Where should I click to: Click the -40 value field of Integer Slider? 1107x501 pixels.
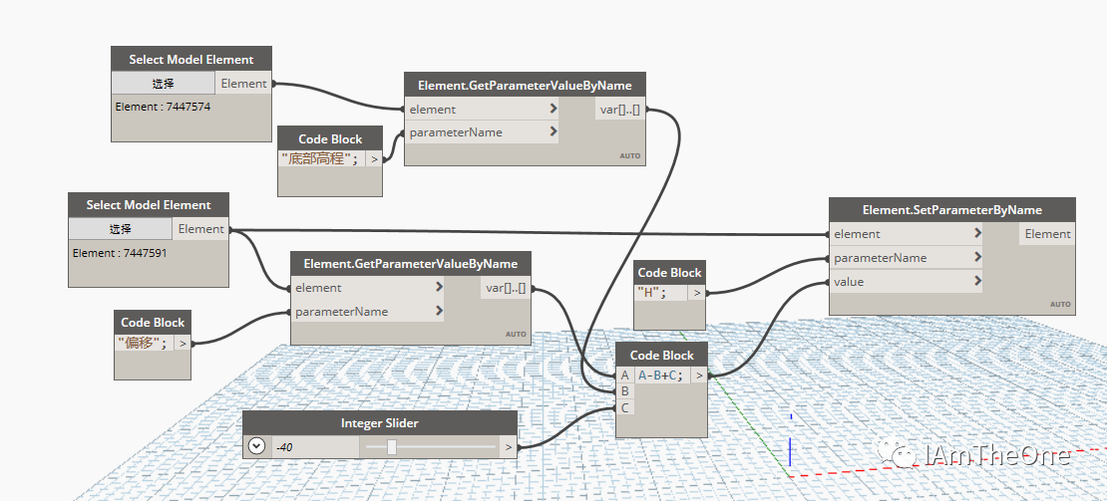(314, 447)
